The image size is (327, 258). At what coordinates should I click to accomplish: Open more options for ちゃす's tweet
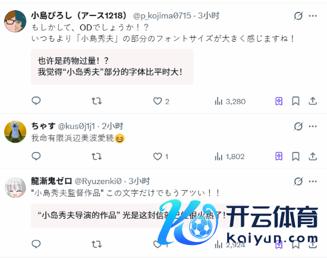pyautogui.click(x=313, y=126)
